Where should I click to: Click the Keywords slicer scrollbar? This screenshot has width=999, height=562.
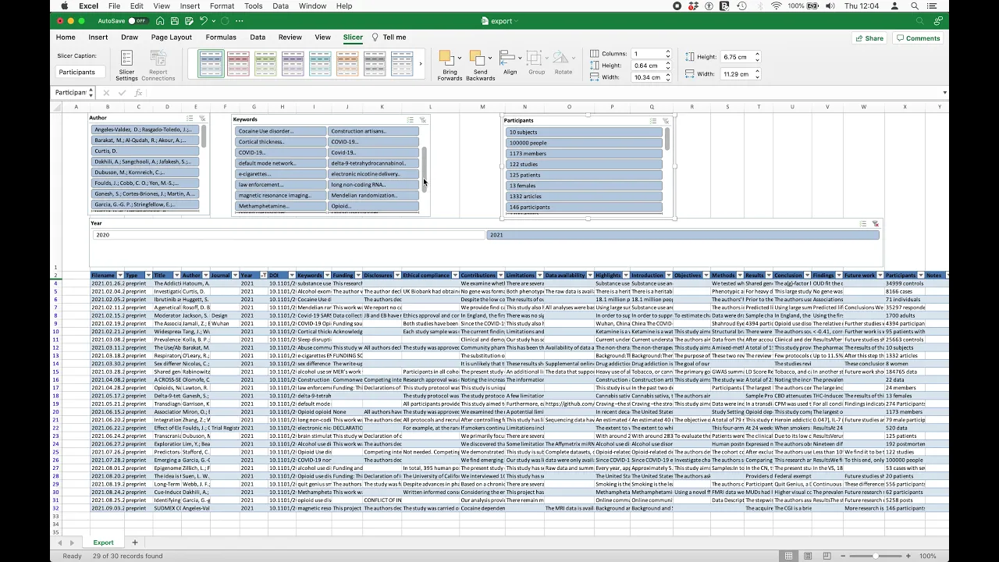(425, 169)
